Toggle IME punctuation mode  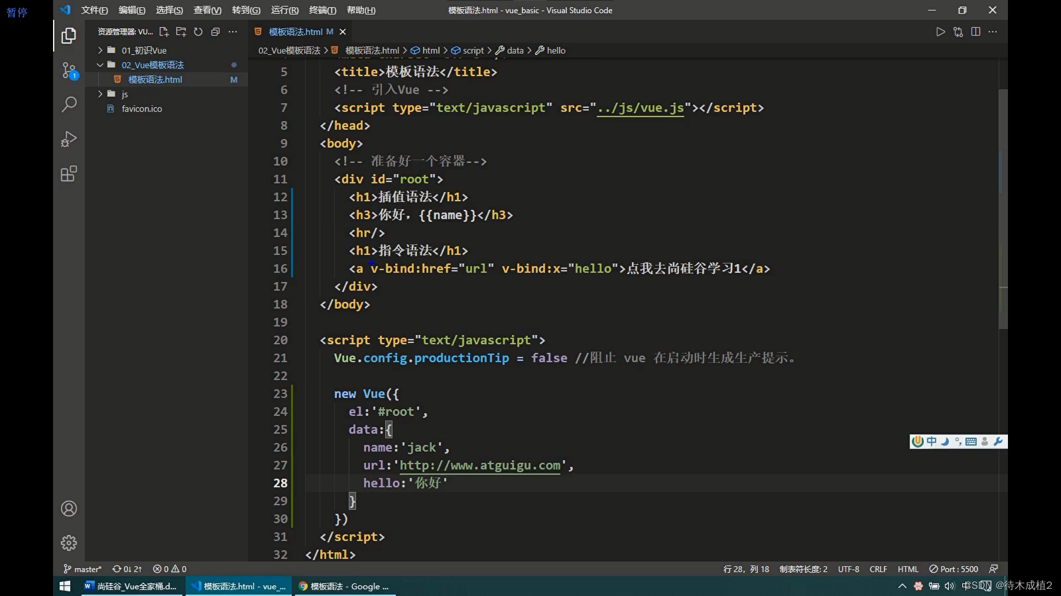(958, 441)
